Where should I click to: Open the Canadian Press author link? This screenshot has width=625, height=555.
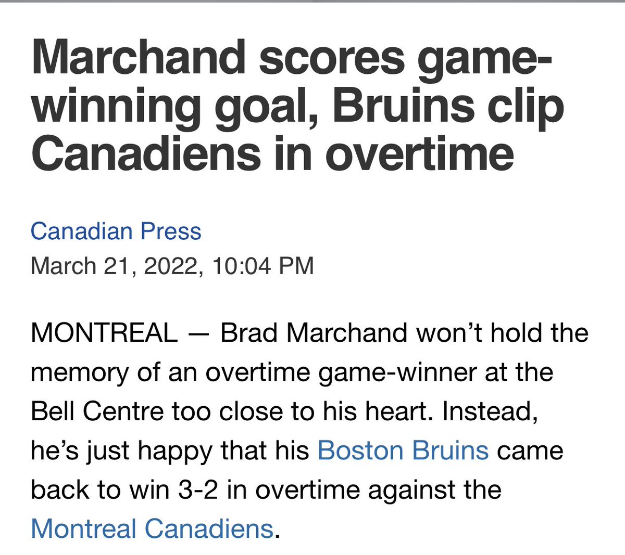point(116,231)
